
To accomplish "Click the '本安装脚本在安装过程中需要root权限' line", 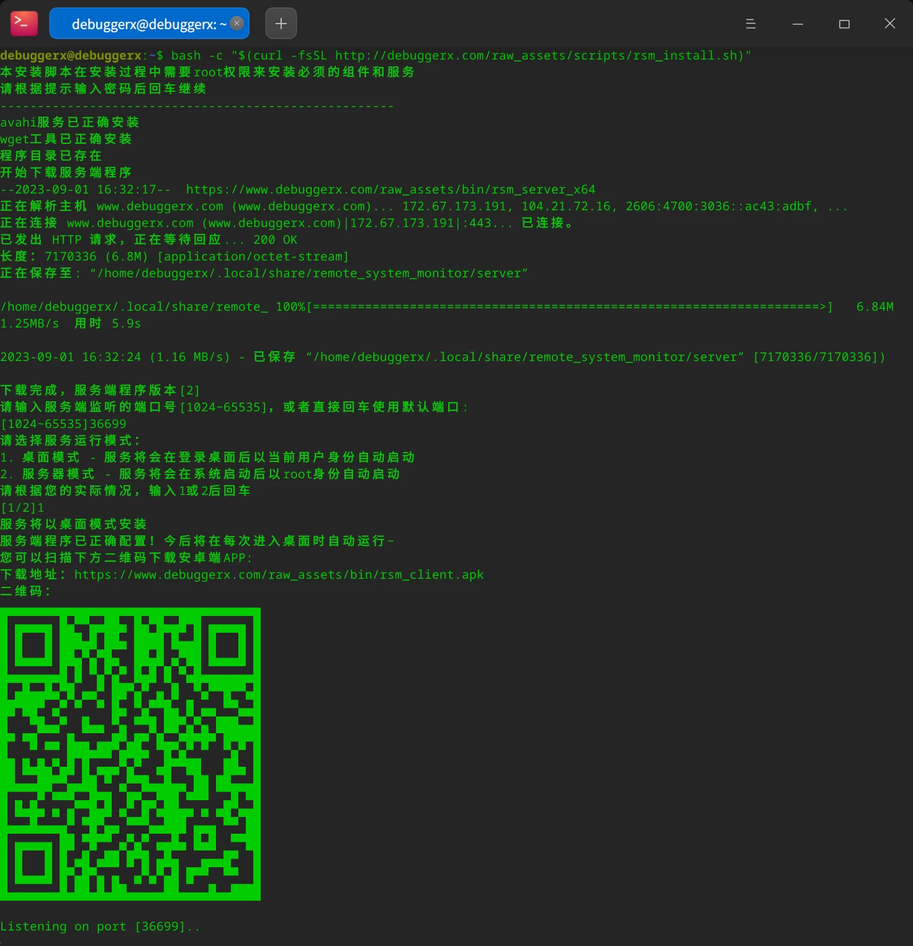I will 207,73.
